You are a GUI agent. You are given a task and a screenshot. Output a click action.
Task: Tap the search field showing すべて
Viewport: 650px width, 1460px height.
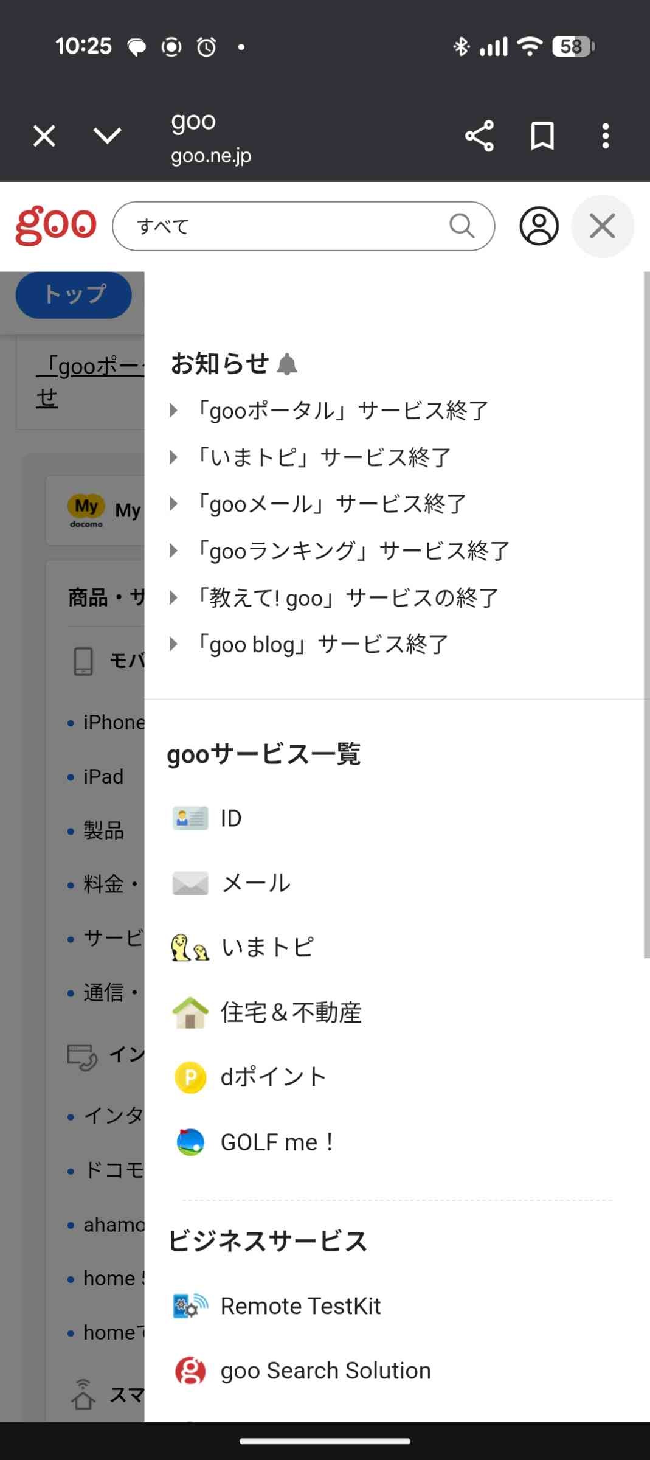coord(286,226)
